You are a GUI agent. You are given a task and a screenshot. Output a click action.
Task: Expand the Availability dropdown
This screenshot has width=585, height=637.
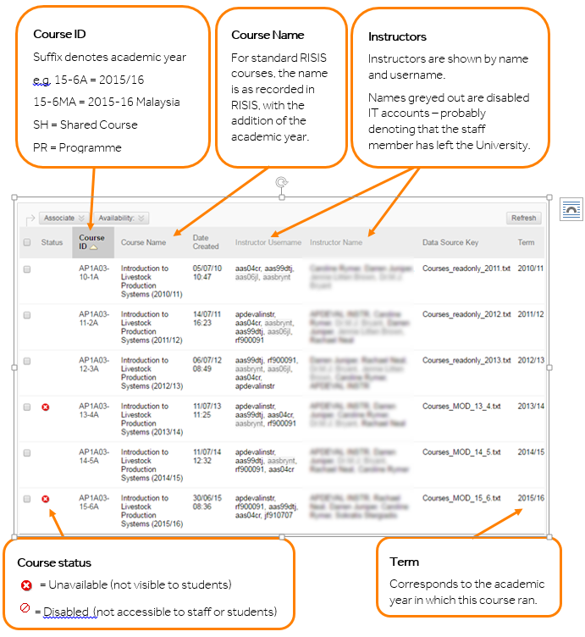click(122, 219)
